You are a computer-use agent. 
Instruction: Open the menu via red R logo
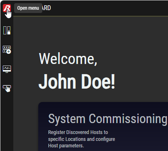(x=7, y=8)
